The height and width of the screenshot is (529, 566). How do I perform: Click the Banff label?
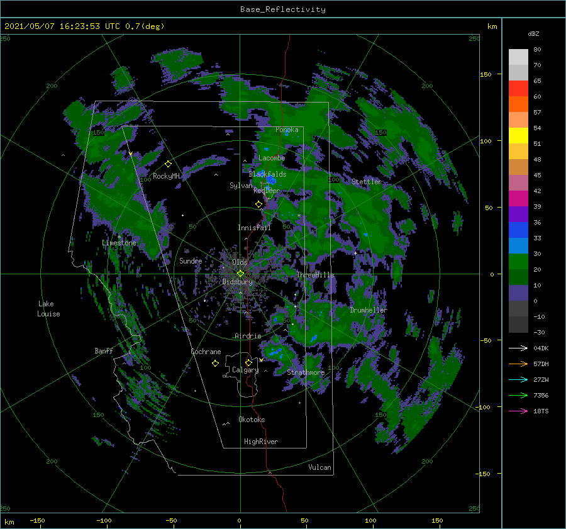[104, 350]
